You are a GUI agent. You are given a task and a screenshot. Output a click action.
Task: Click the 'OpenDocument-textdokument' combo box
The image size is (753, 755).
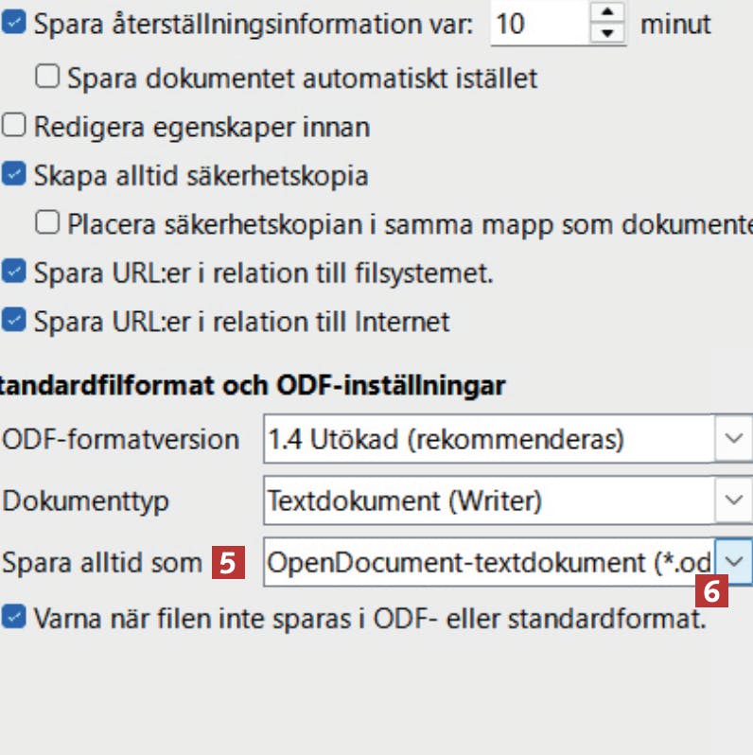pyautogui.click(x=487, y=562)
